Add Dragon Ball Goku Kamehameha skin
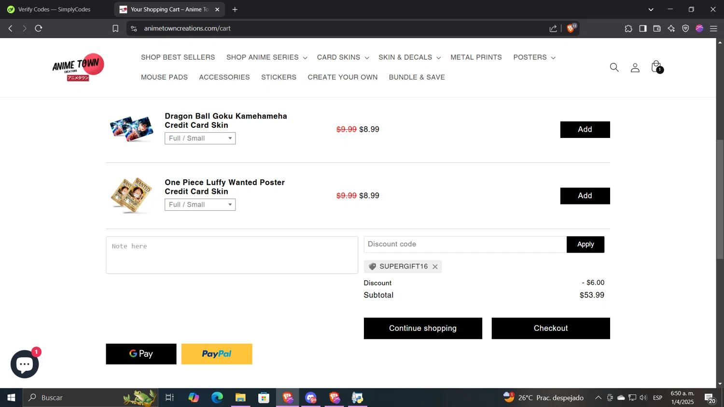724x407 pixels. click(x=585, y=129)
